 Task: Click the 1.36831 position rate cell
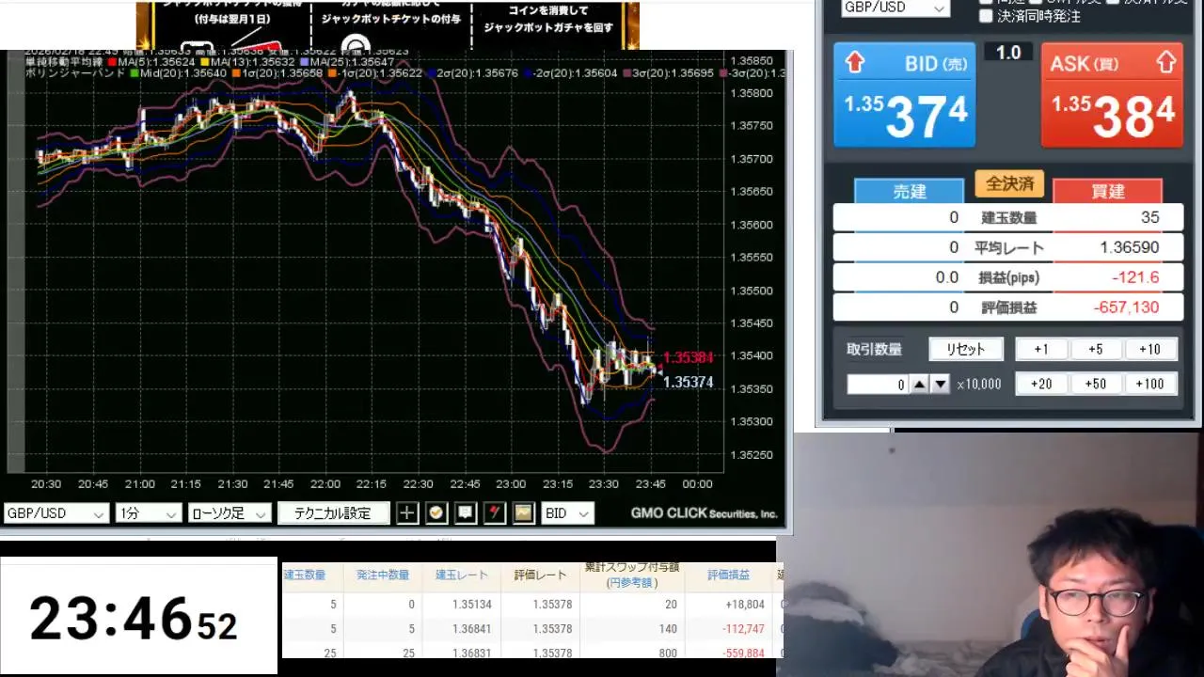(x=472, y=653)
